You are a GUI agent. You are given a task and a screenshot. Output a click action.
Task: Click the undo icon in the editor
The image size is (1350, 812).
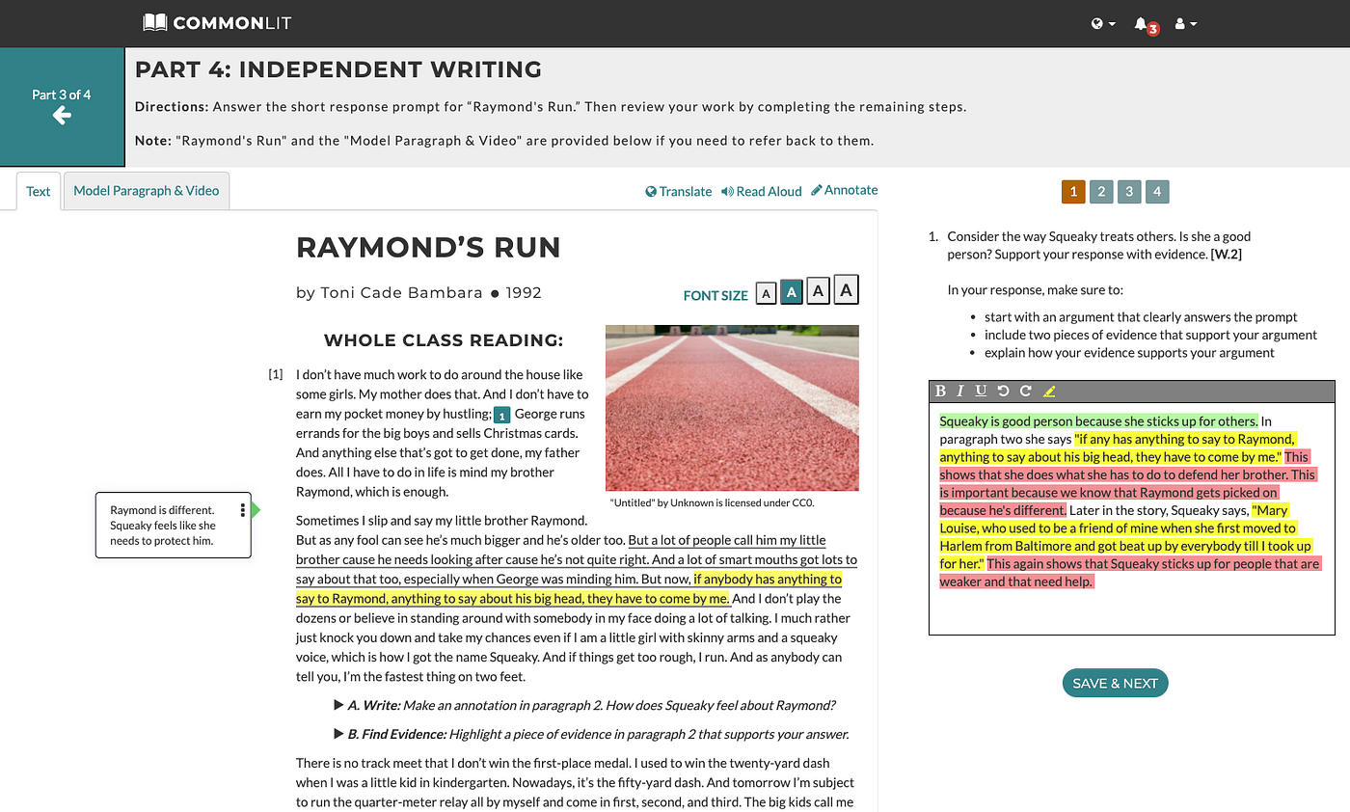[1003, 391]
